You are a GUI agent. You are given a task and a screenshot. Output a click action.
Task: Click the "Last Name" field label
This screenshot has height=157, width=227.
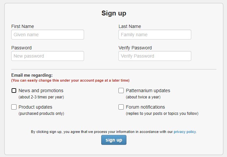(x=130, y=26)
